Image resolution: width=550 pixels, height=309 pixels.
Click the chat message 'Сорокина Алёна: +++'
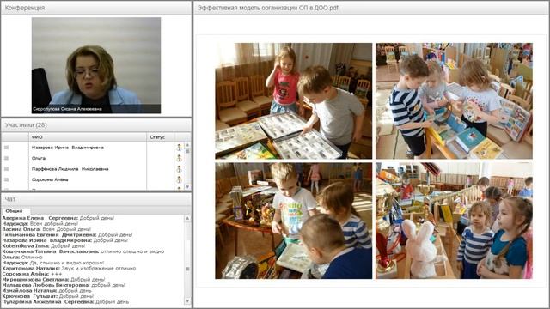(x=32, y=274)
